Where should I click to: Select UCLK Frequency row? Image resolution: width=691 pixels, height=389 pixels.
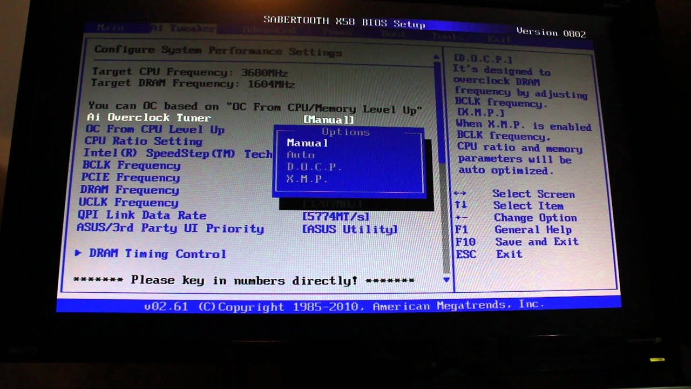pyautogui.click(x=128, y=203)
